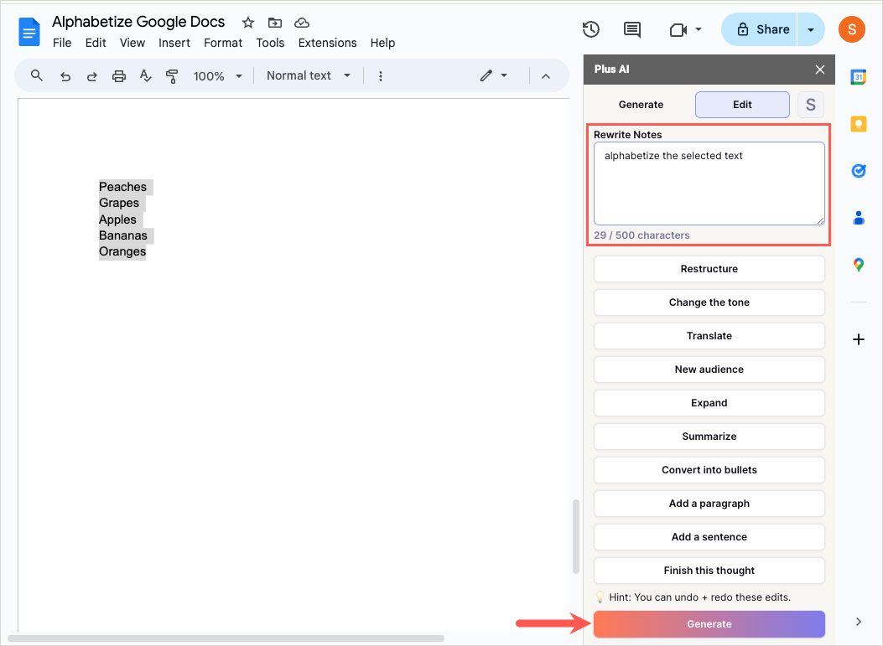Close the Plus AI panel
Screen dimensions: 883x646
coord(820,70)
